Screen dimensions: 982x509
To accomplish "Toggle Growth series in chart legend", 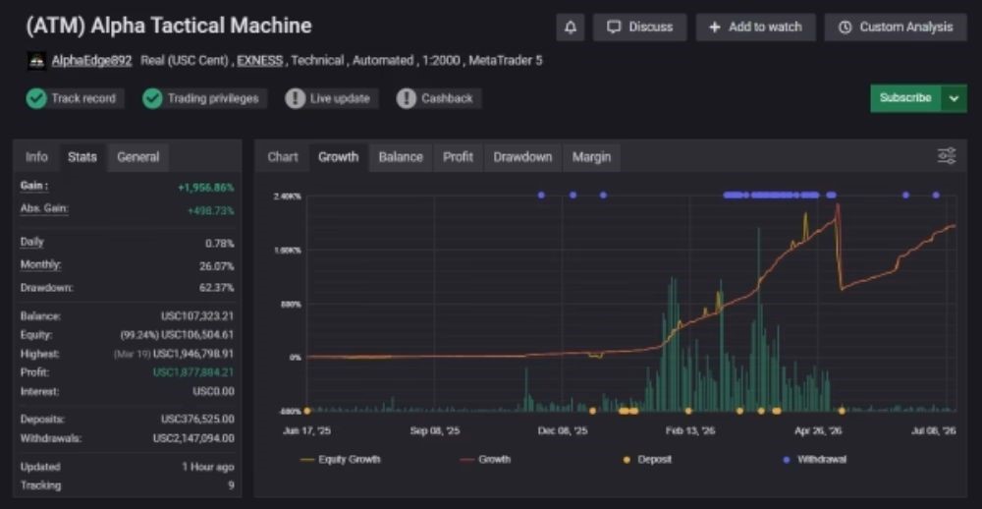I will pyautogui.click(x=485, y=460).
